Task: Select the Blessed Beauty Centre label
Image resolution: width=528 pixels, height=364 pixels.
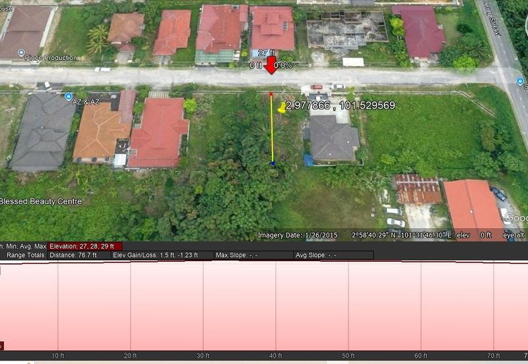Action: click(41, 201)
